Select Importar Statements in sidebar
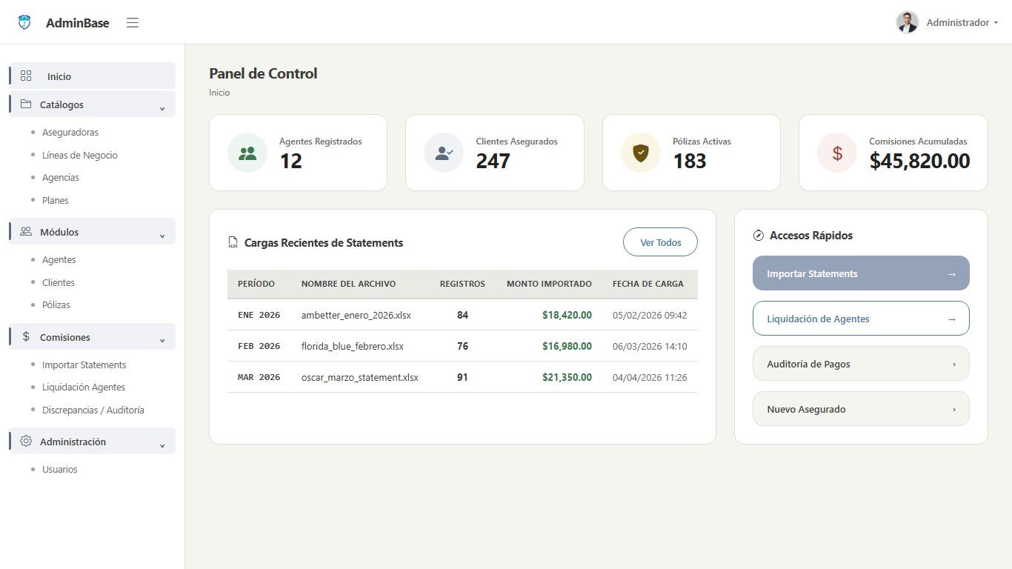Screen dimensions: 1012x569 point(84,365)
